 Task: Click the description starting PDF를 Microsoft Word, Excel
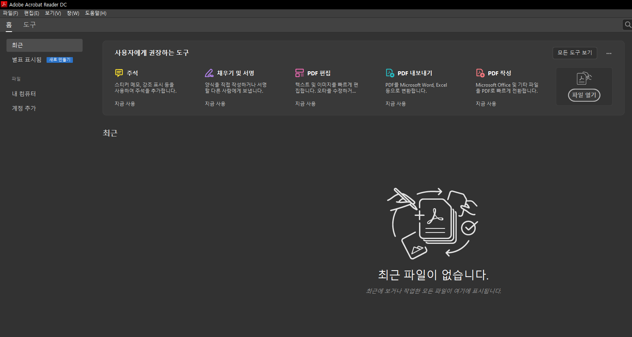(x=416, y=88)
